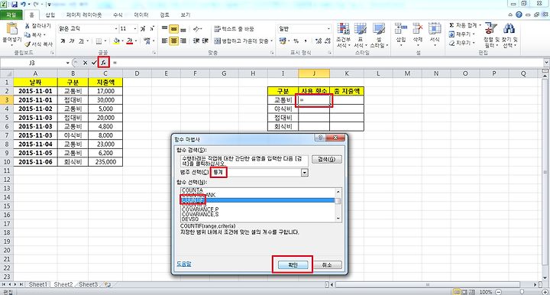Click the Help question mark icon in ribbon
Viewport: 550px width, 295px height.
click(x=519, y=15)
